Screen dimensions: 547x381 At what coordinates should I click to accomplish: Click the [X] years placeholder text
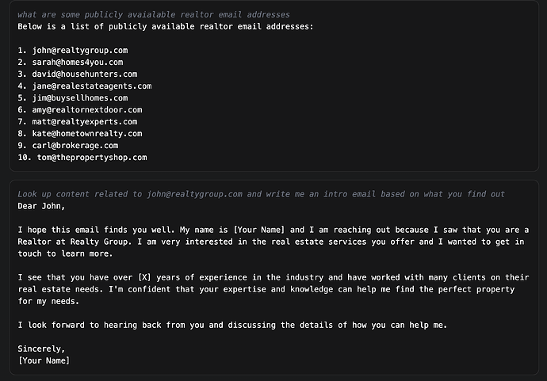[144, 277]
